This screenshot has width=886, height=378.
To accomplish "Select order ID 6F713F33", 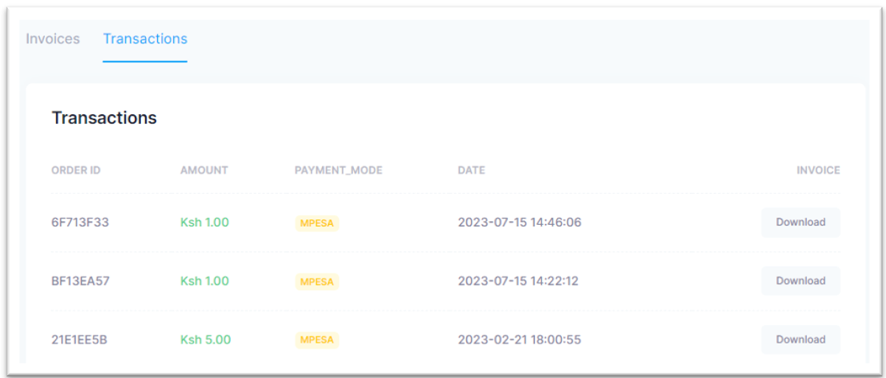I will pyautogui.click(x=80, y=222).
